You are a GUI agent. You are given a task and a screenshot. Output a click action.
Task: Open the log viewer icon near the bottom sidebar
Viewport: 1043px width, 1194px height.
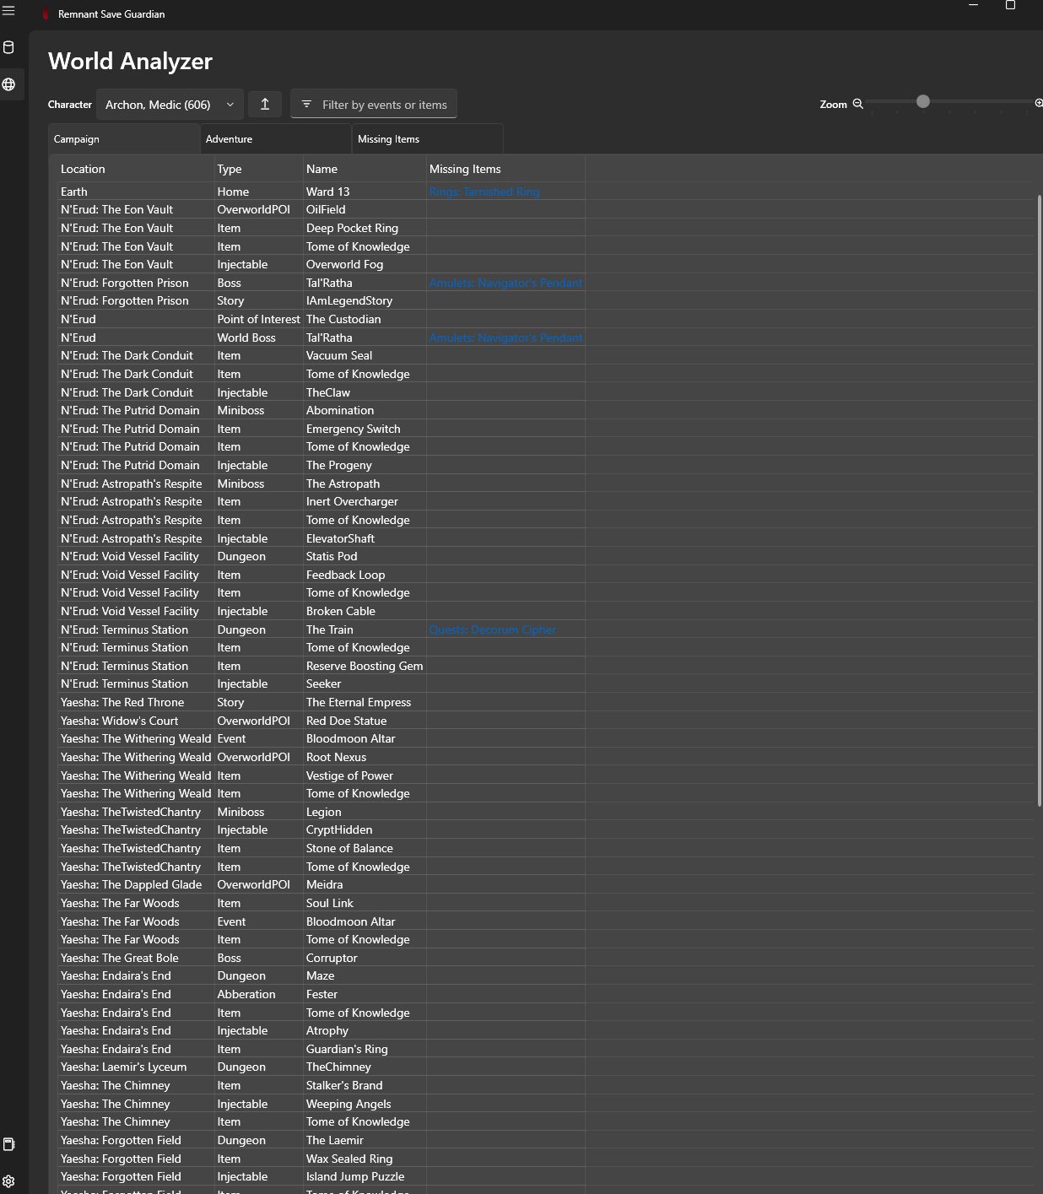coord(9,1144)
